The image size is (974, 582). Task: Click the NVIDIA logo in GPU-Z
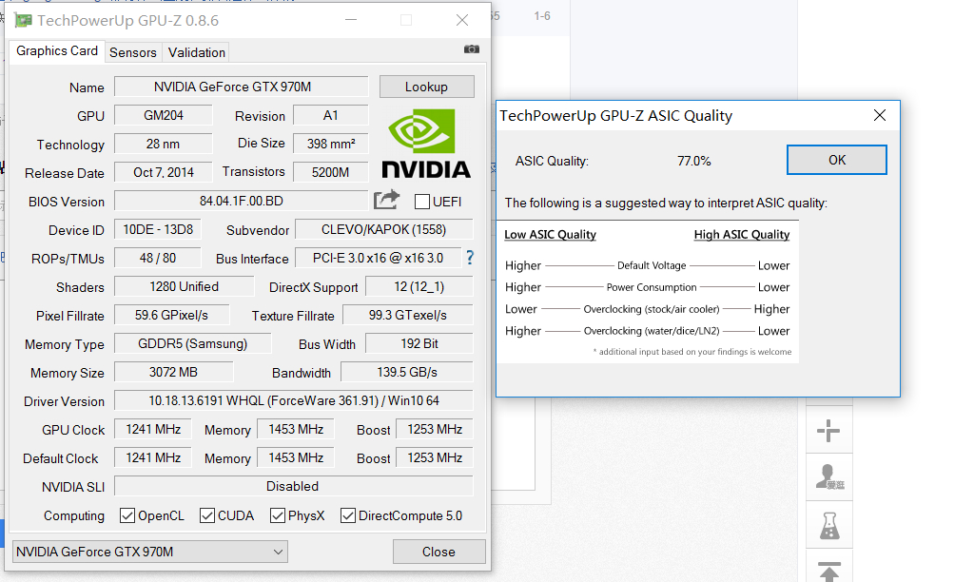point(425,144)
